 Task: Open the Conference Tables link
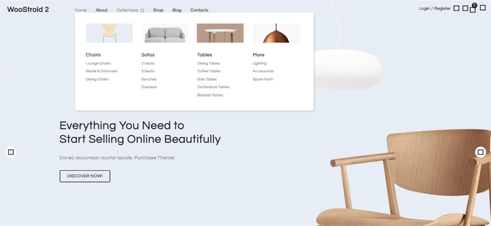[x=213, y=87]
